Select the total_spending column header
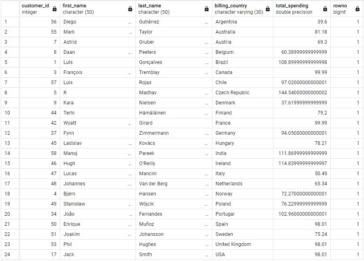This screenshot has width=364, height=261. click(x=302, y=9)
